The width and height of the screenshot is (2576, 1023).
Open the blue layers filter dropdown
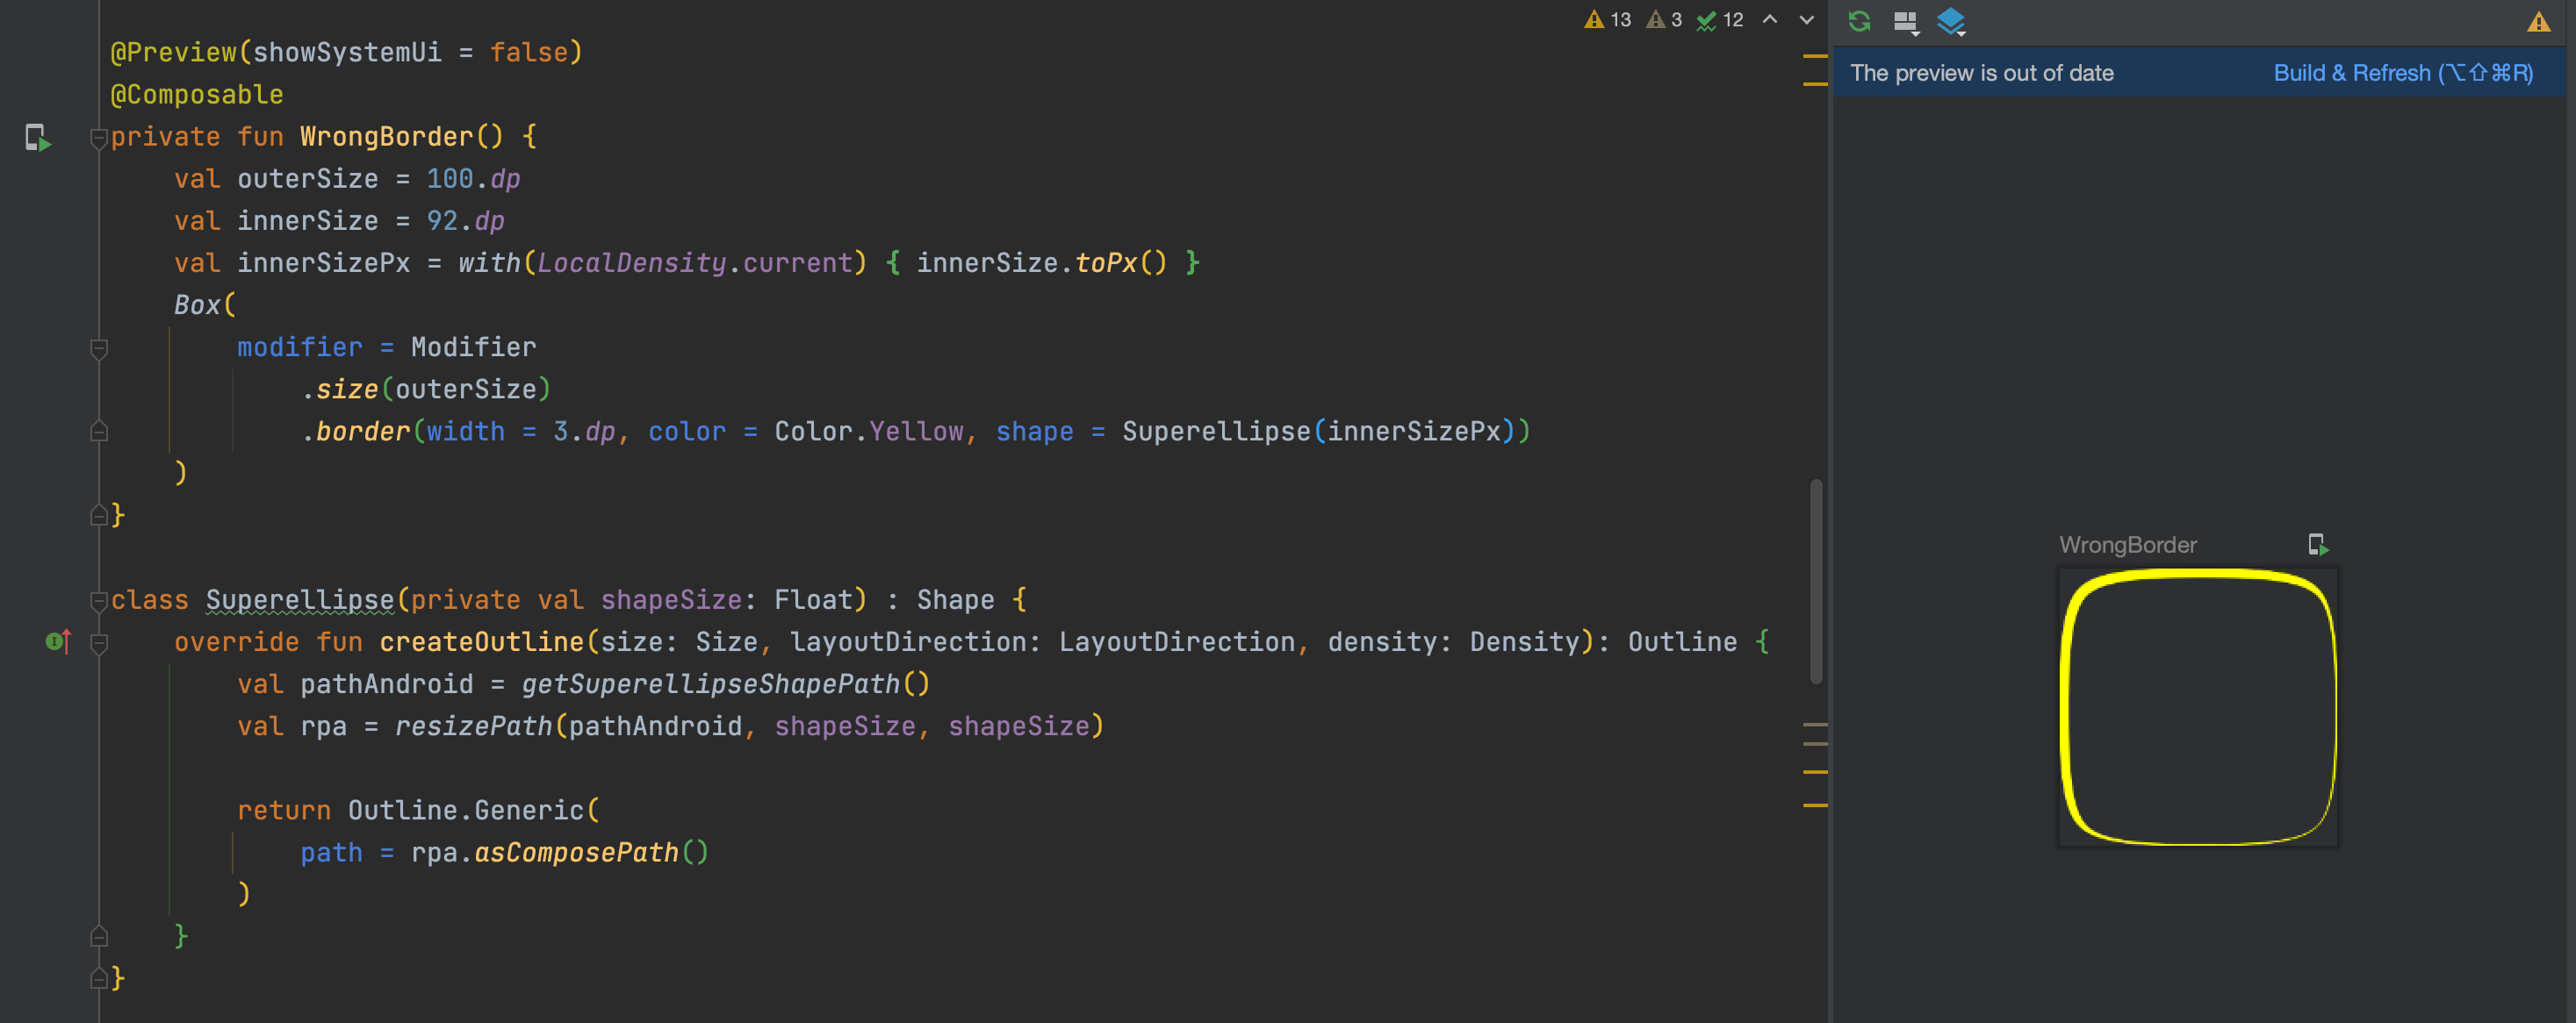[x=1951, y=22]
